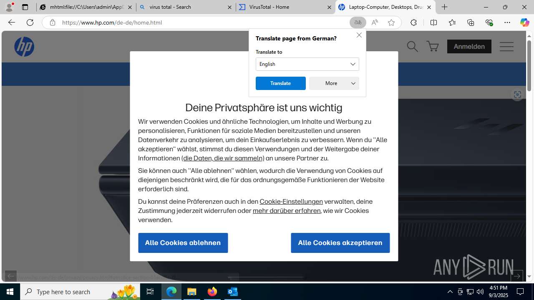Show hidden system tray icons
This screenshot has height=300, width=534.
point(450,292)
